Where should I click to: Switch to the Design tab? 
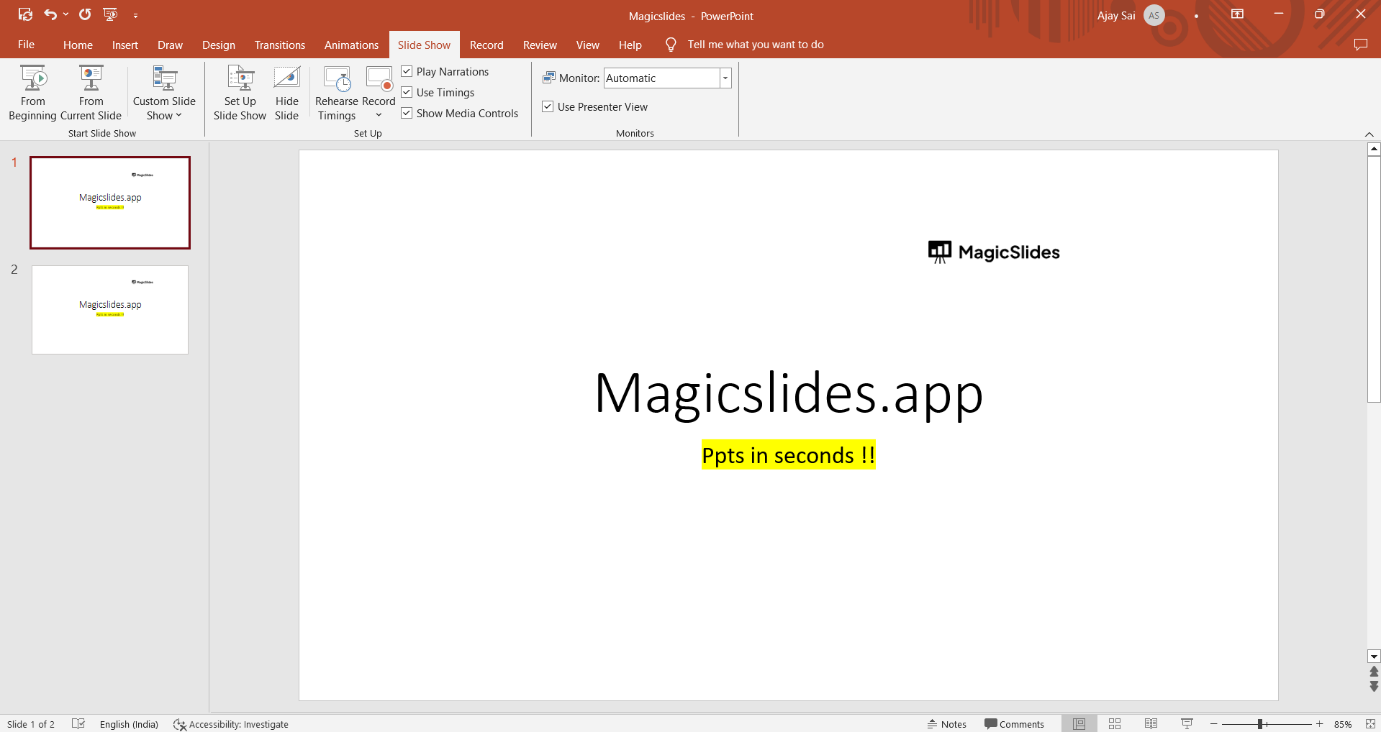(x=218, y=45)
